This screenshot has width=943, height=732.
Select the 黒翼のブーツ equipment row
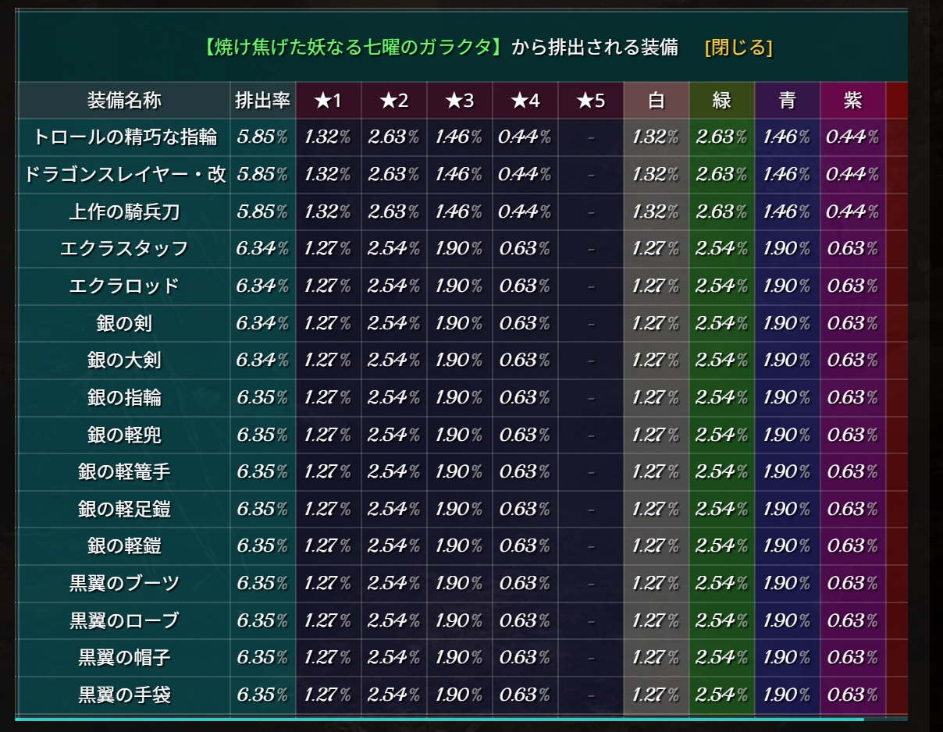[x=124, y=583]
